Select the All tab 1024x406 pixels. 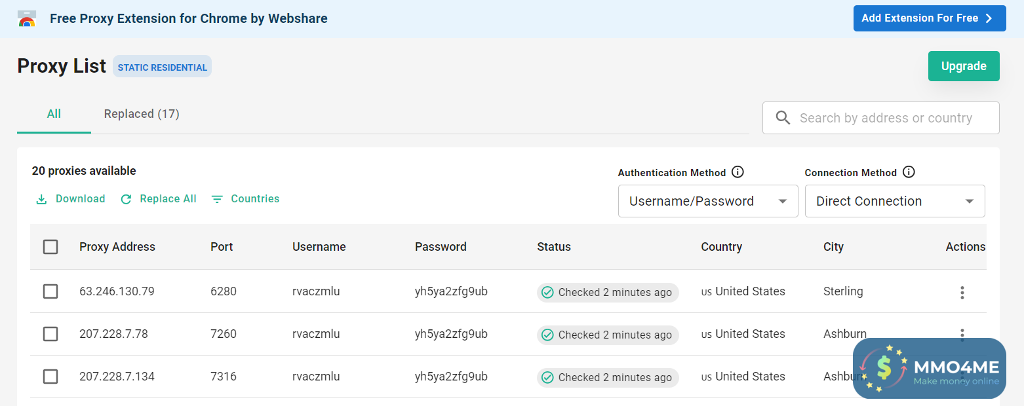tap(54, 114)
